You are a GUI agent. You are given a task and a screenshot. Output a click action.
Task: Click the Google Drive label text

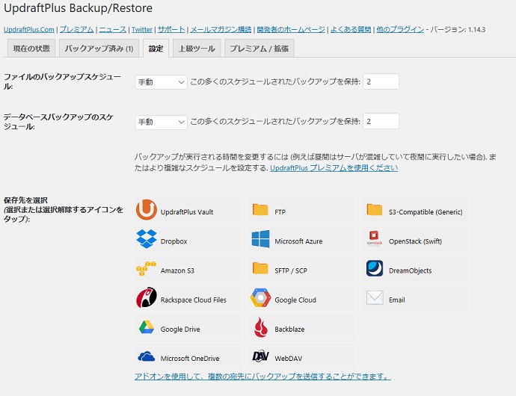click(180, 330)
